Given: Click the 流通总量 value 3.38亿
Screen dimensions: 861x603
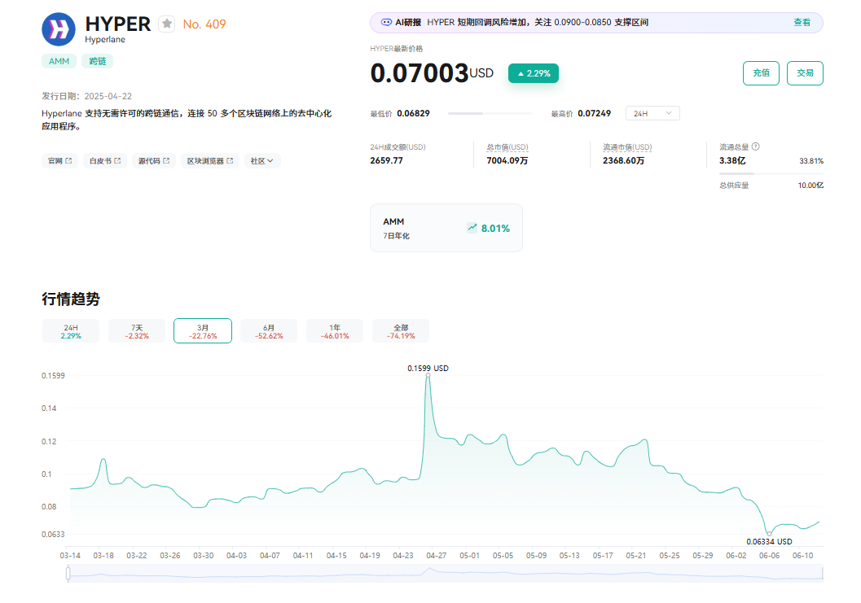Looking at the screenshot, I should (x=732, y=161).
